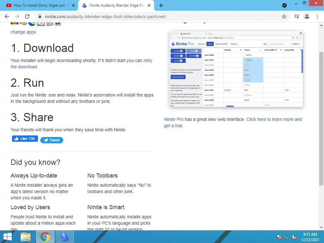Select the Ninite Audacity Blender Edge tab
This screenshot has height=243, width=324.
(116, 6)
